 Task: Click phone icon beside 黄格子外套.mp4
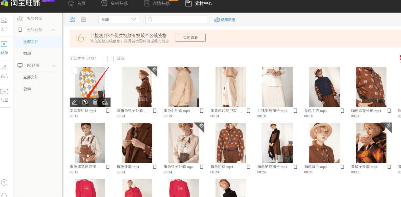click(389, 167)
